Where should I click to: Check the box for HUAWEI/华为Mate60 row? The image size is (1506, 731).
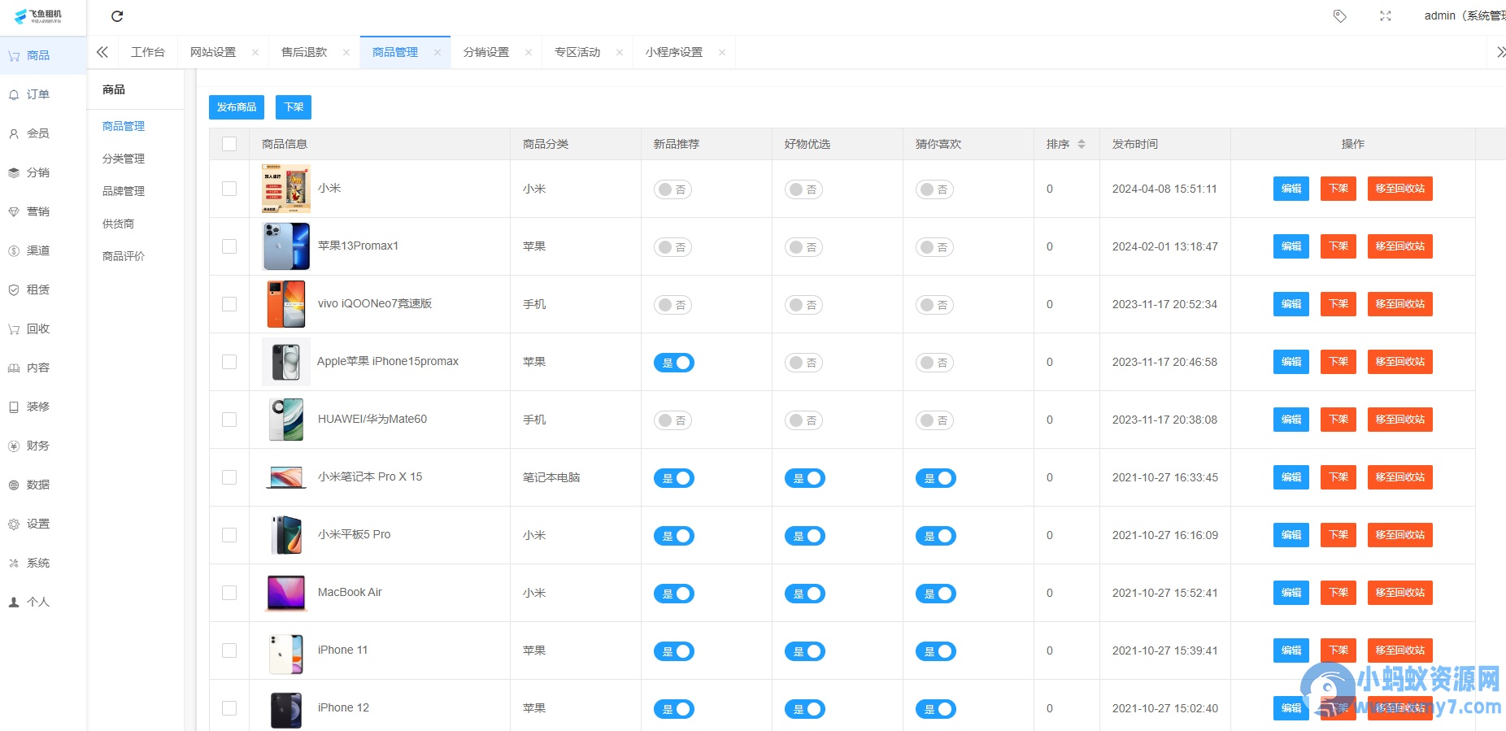[x=229, y=420]
